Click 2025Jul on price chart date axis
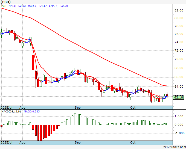This screenshot has width=186, height=149. 6,108
